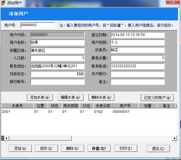
Task: Click cell 0102 in 水表分类 column
Action: [103, 112]
